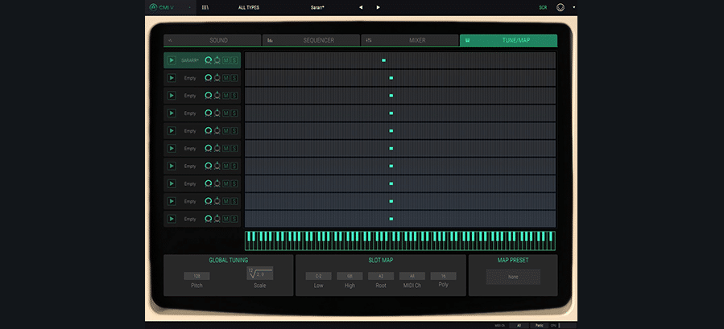Solo the ninth slot
The width and height of the screenshot is (724, 329).
point(234,201)
